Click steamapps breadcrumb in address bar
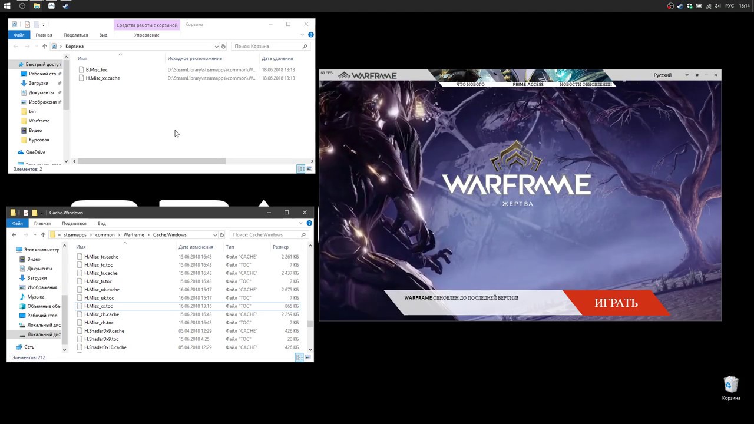Viewport: 754px width, 424px height. [x=75, y=234]
